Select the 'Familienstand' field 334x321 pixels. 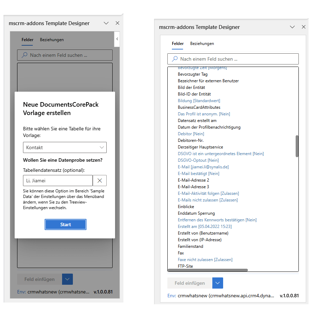(x=190, y=246)
